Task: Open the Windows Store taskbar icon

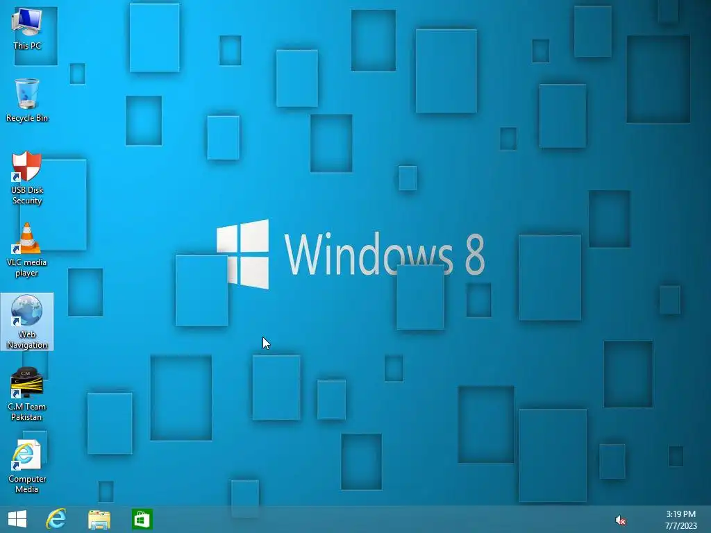Action: tap(142, 519)
